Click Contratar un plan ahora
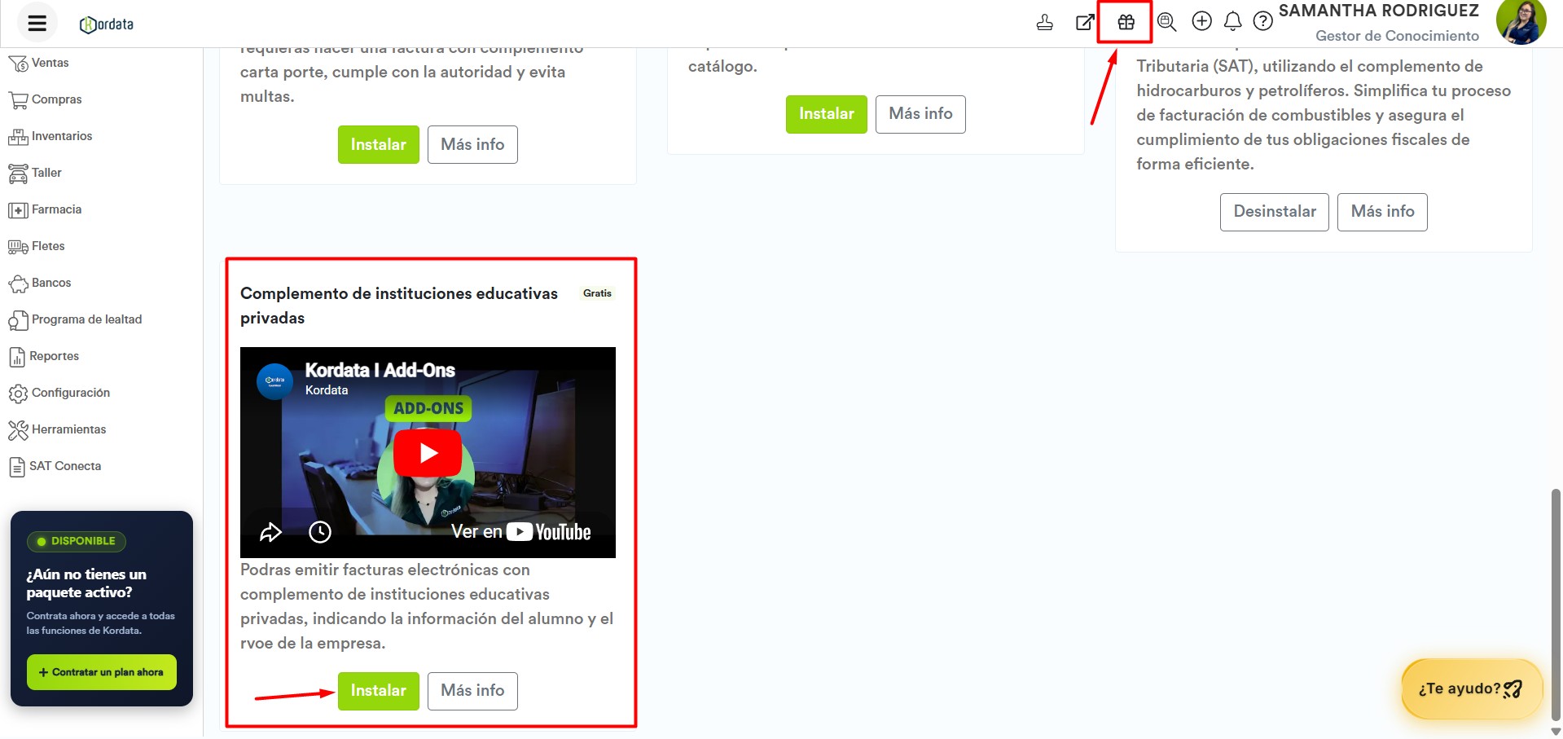 pyautogui.click(x=102, y=672)
